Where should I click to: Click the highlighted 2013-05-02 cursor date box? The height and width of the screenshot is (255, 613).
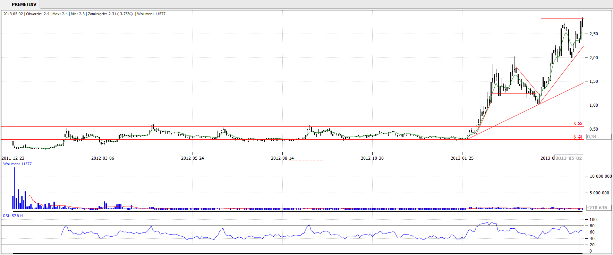569,158
